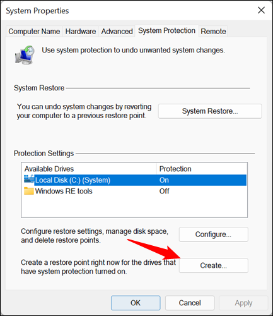
Task: Close the System Properties dialog
Action: 261,10
